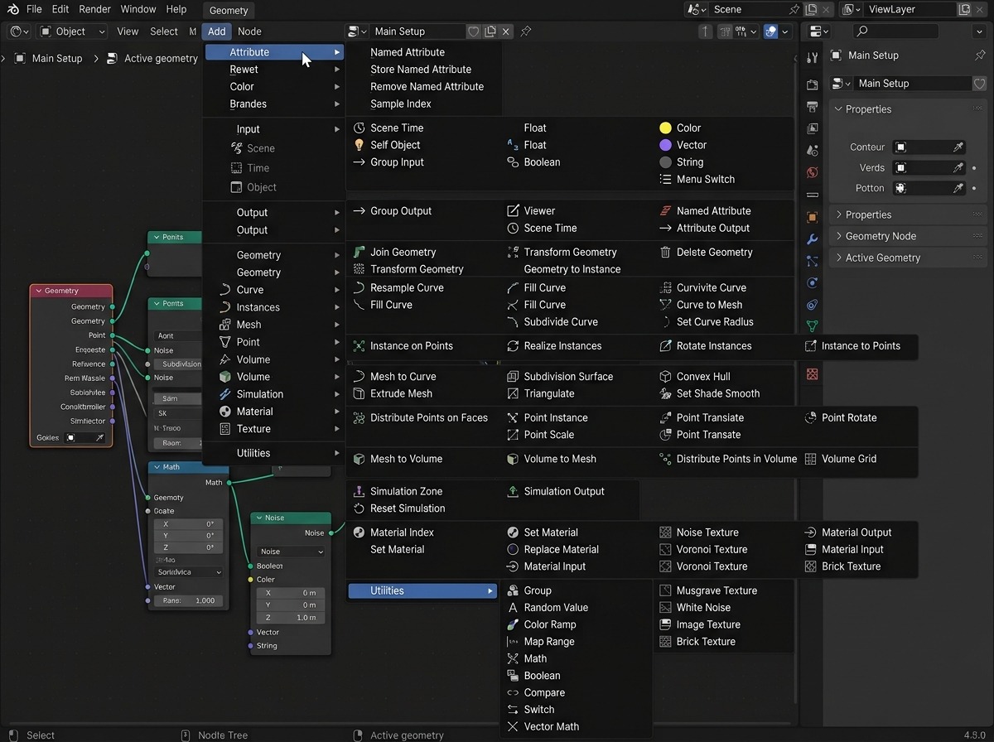Open the Tool tab in properties sidebar
This screenshot has width=994, height=742.
click(813, 57)
